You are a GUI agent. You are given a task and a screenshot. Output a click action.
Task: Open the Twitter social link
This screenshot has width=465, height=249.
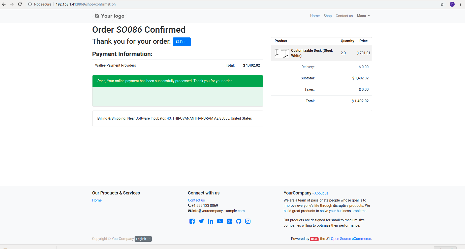coord(201,221)
